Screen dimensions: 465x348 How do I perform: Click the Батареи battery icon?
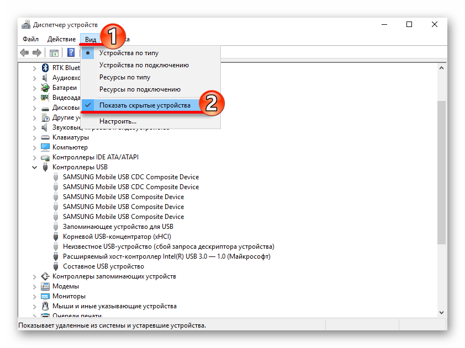[x=45, y=88]
